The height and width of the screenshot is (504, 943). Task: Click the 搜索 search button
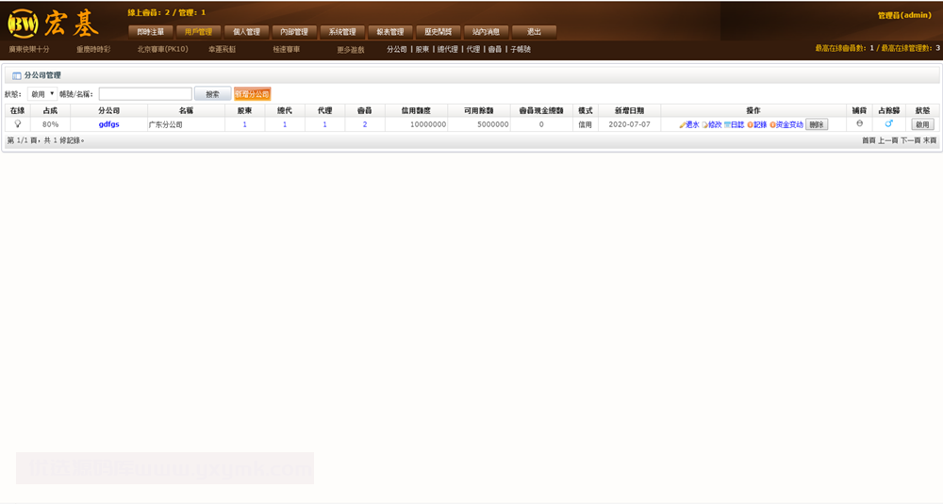tap(212, 94)
